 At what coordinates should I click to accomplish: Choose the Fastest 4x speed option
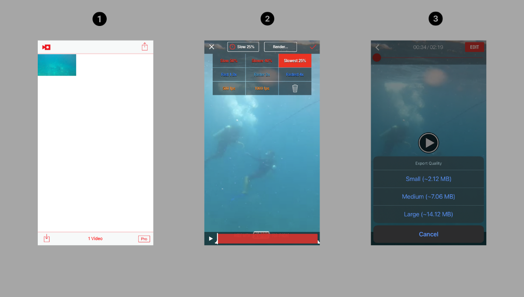295,74
